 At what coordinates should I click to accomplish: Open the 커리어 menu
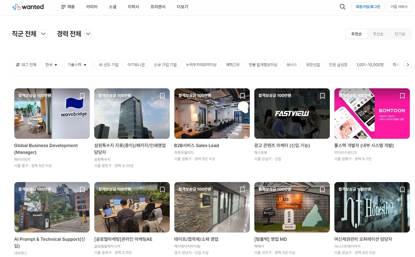[92, 7]
